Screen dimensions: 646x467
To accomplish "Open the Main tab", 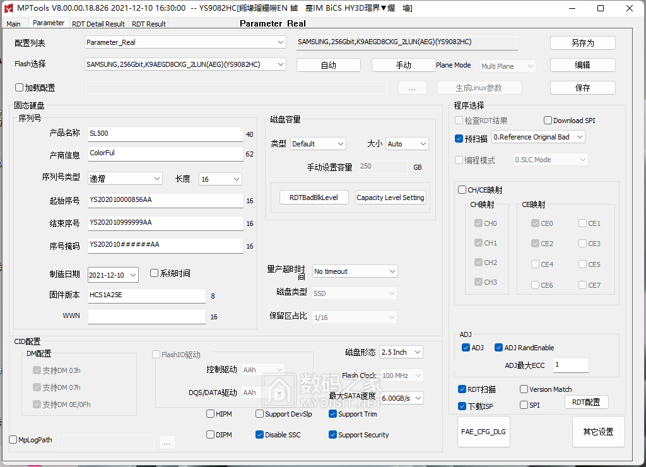I will pos(13,24).
